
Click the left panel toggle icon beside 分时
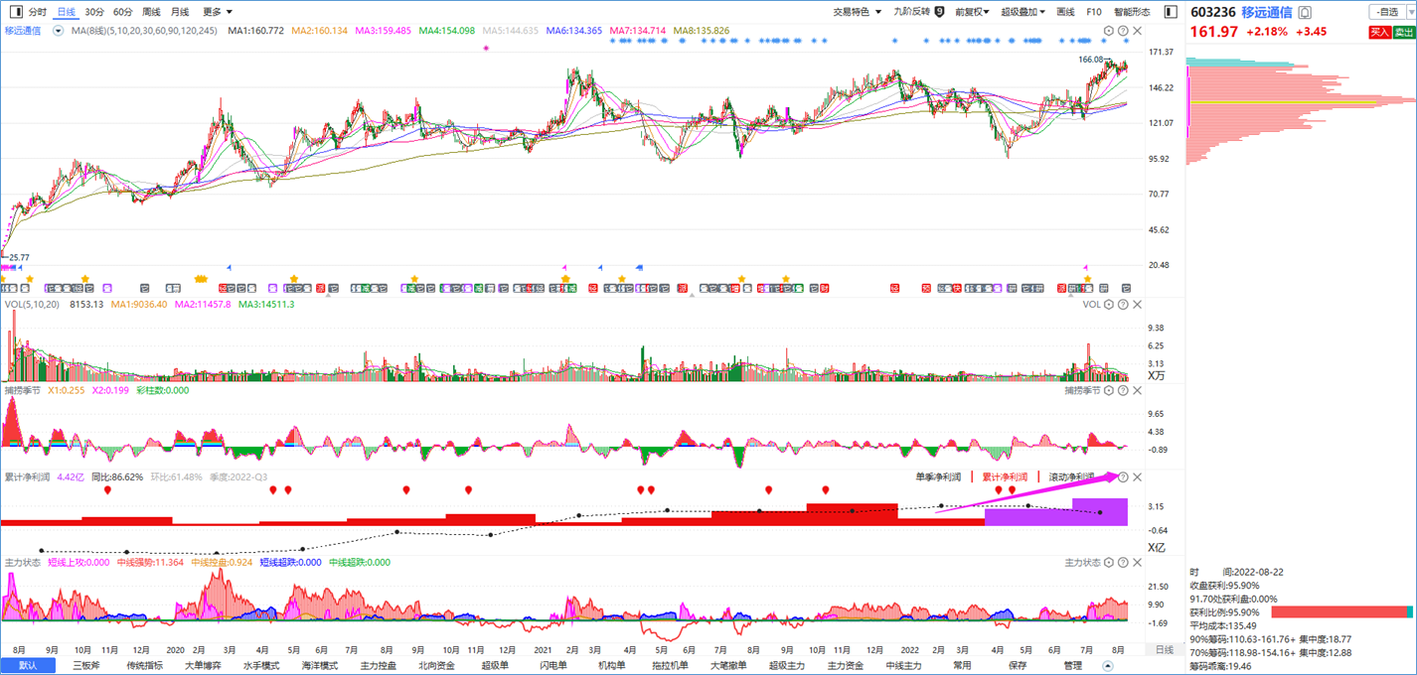coord(16,12)
